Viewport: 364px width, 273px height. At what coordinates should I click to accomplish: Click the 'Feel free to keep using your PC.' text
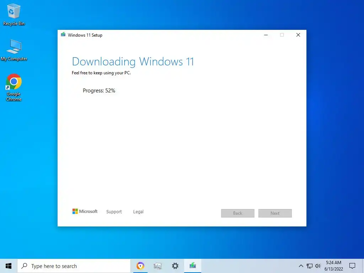101,73
